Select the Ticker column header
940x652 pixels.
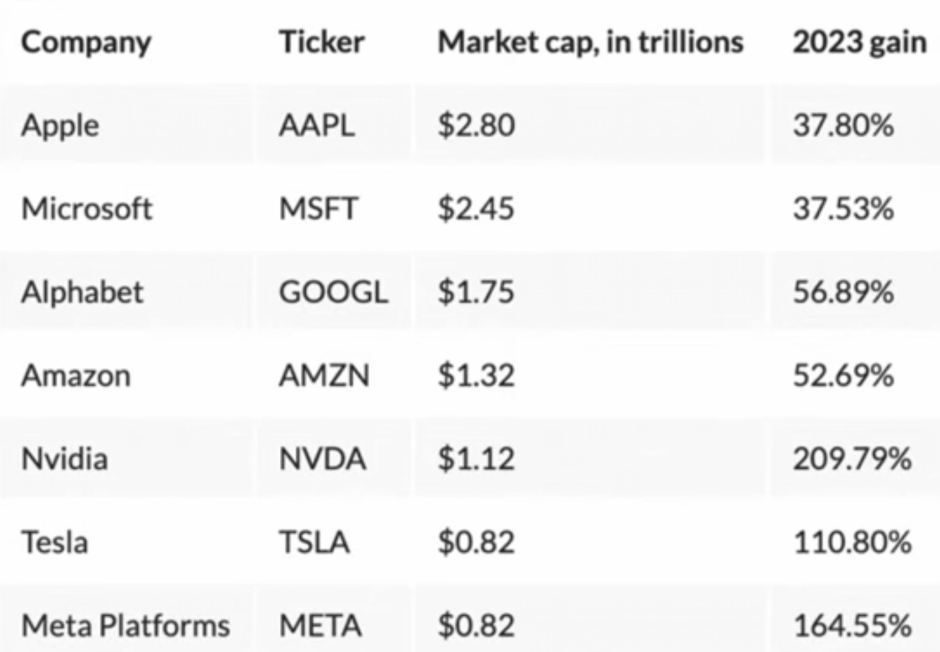[x=322, y=42]
